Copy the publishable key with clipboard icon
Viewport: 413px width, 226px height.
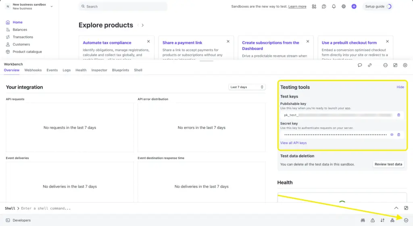tap(399, 115)
